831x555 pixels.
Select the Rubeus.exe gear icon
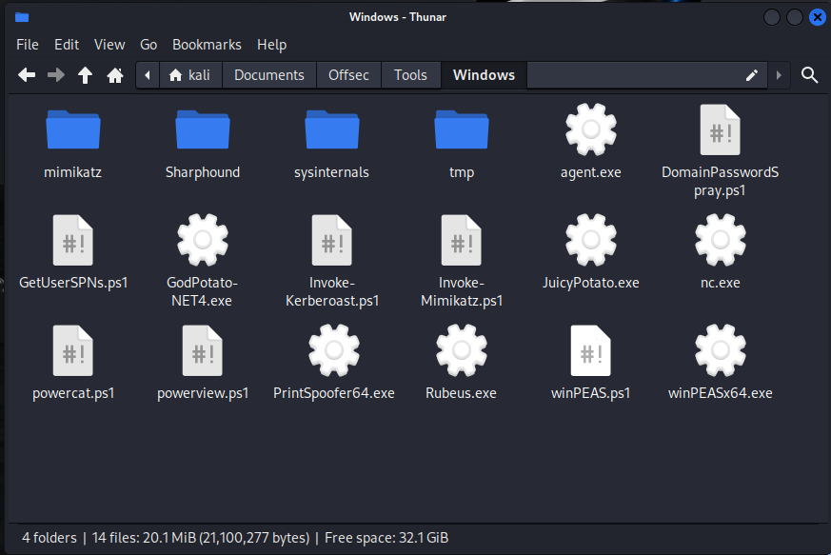coord(462,350)
